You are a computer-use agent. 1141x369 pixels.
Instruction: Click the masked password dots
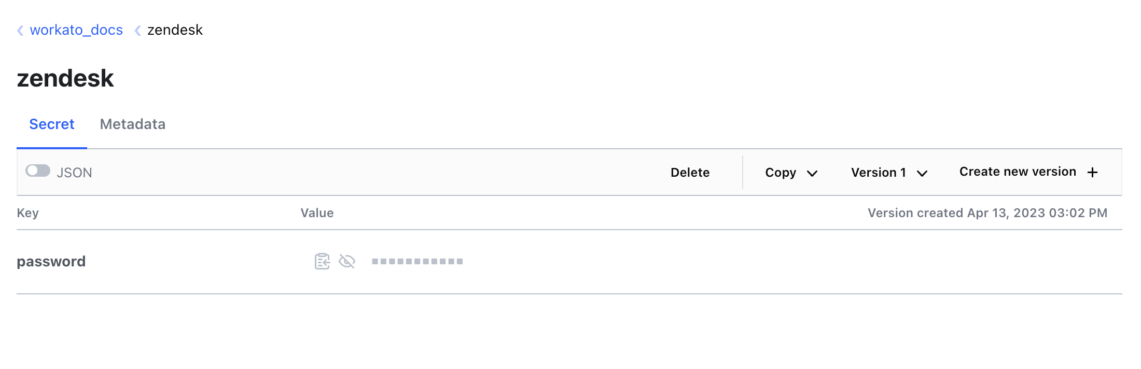[x=417, y=261]
